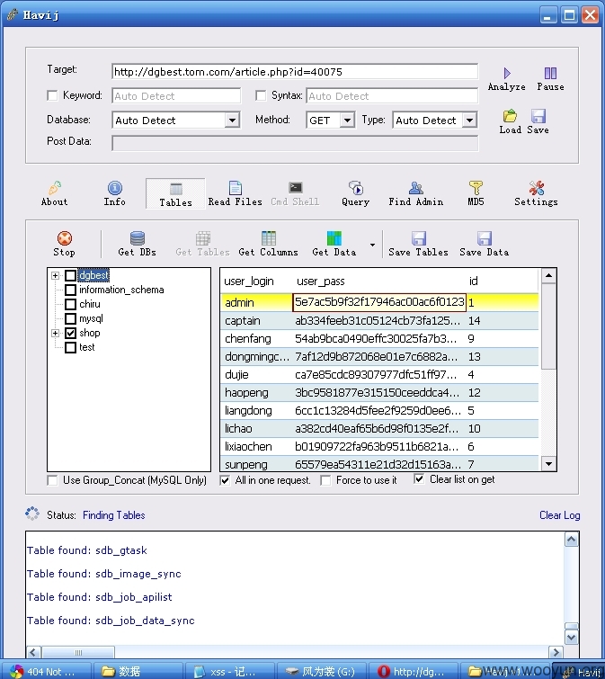
Task: Open the 数据 folder in taskbar
Action: click(x=138, y=671)
